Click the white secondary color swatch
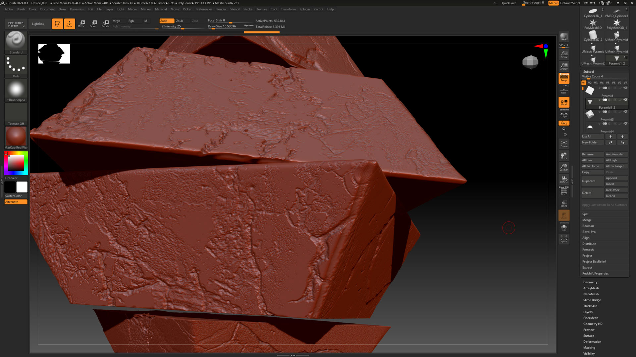Image resolution: width=636 pixels, height=357 pixels. [22, 187]
